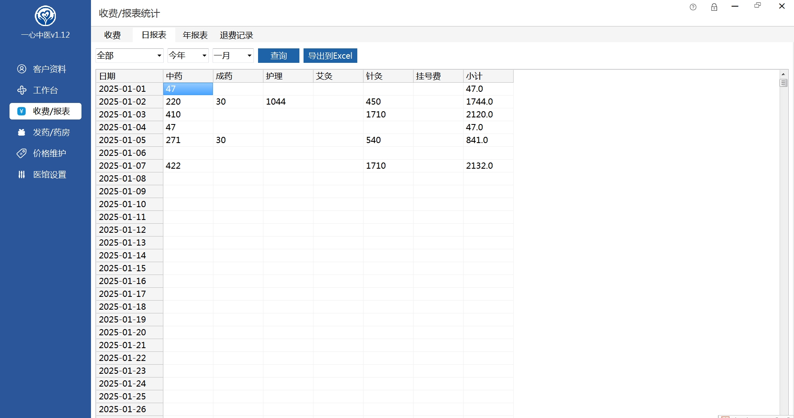Click scrollbar up arrow
This screenshot has height=418, width=794.
(783, 74)
